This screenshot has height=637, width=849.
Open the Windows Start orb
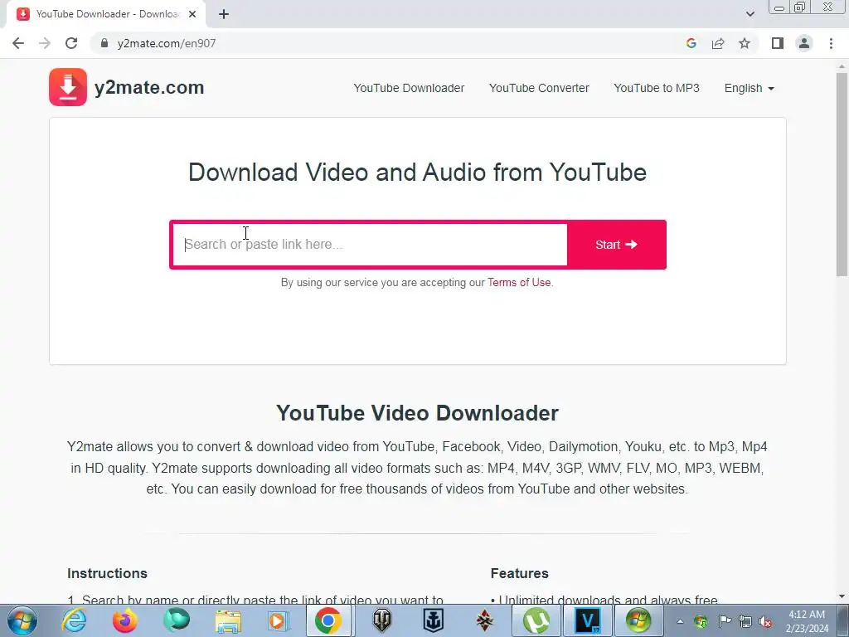22,620
